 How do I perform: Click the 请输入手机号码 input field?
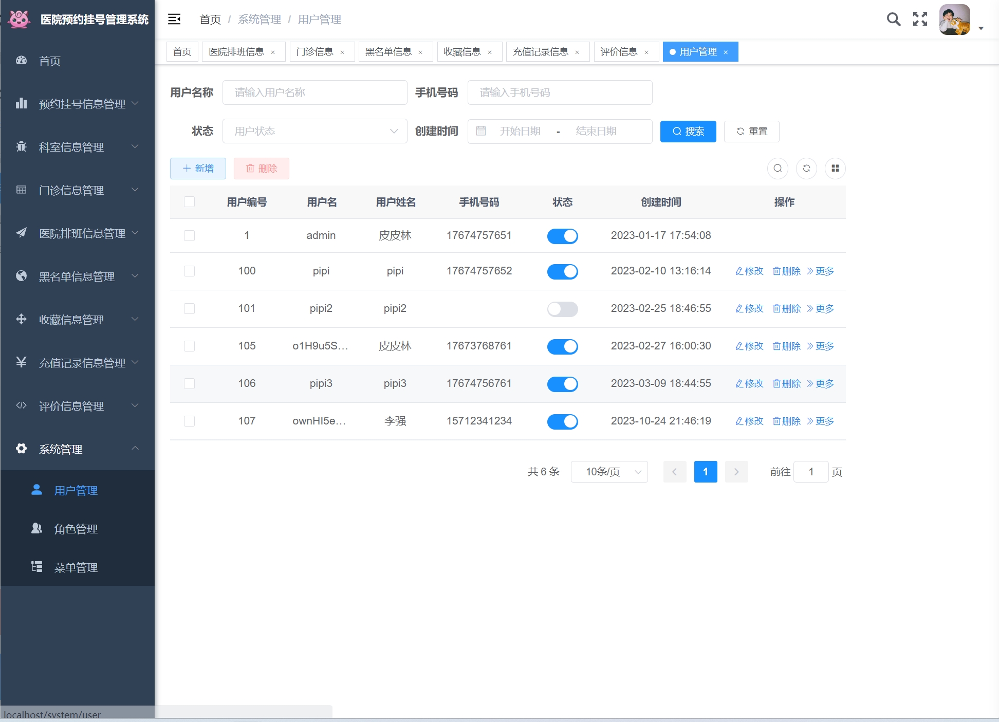coord(560,92)
